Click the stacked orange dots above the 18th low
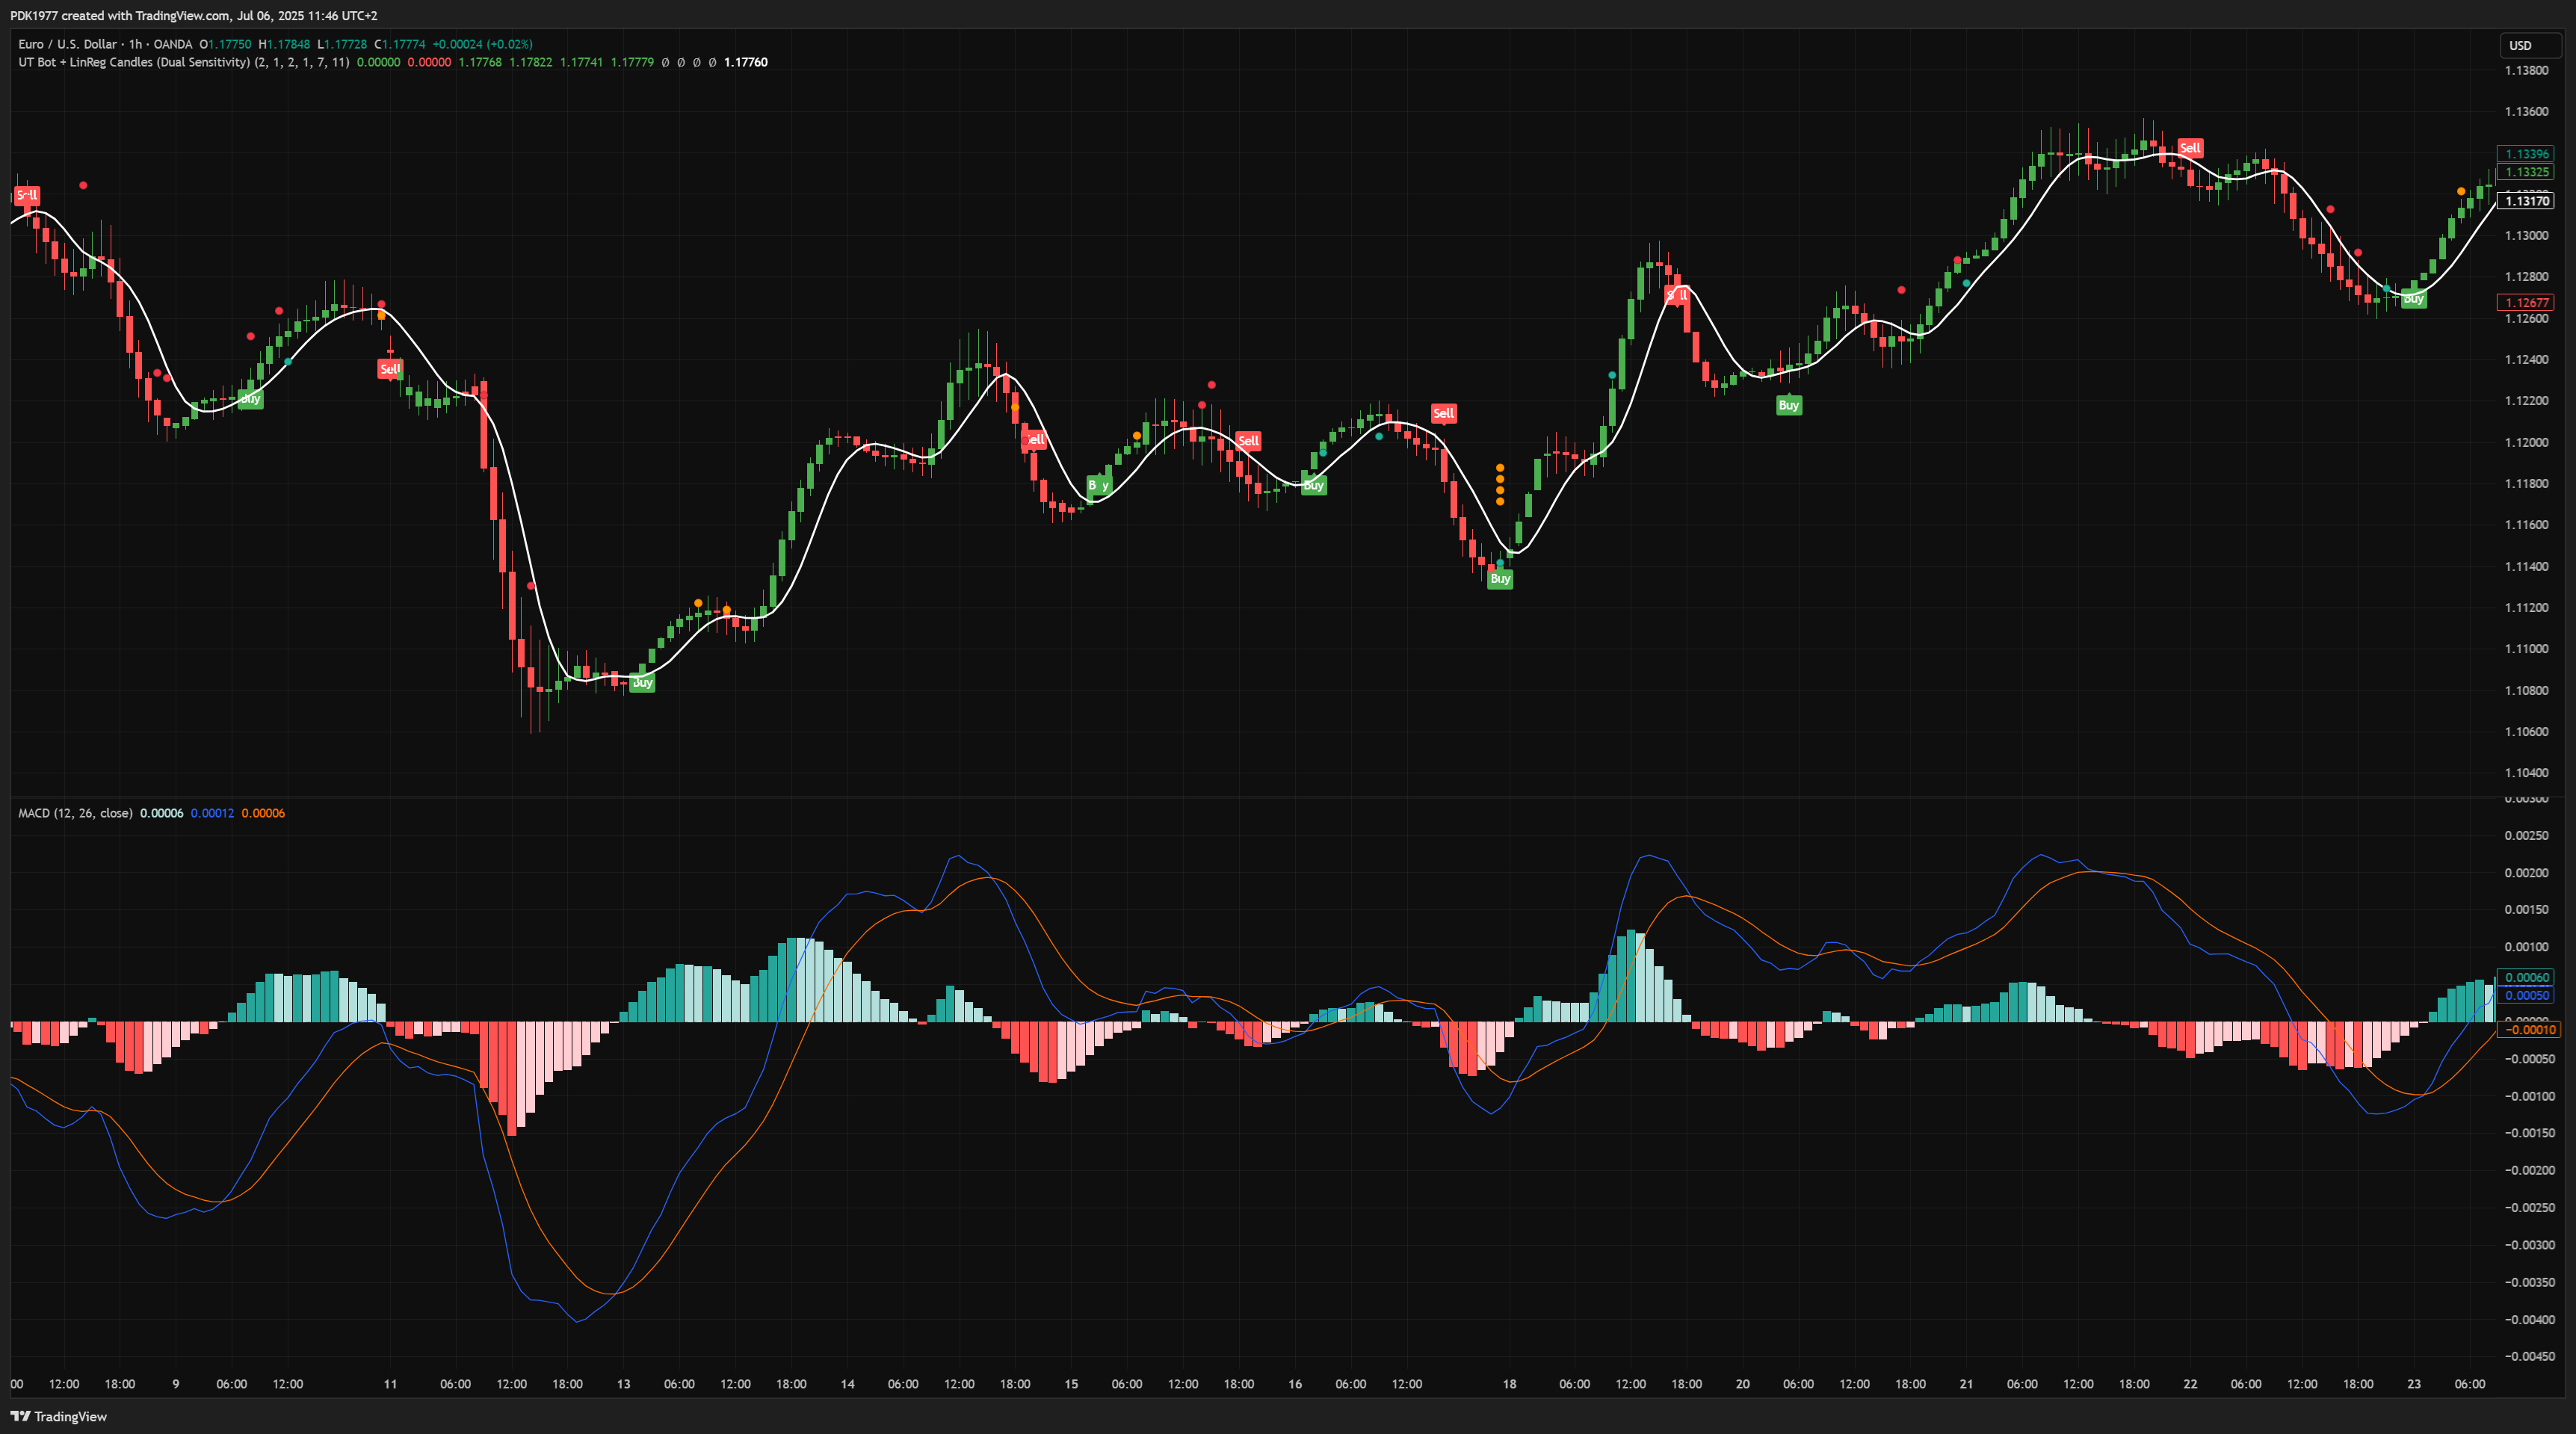 [1500, 484]
